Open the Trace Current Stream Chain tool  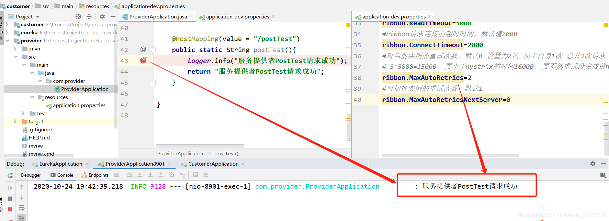pos(206,175)
